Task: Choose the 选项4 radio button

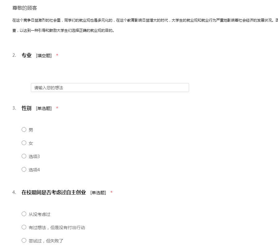Action: click(x=24, y=170)
